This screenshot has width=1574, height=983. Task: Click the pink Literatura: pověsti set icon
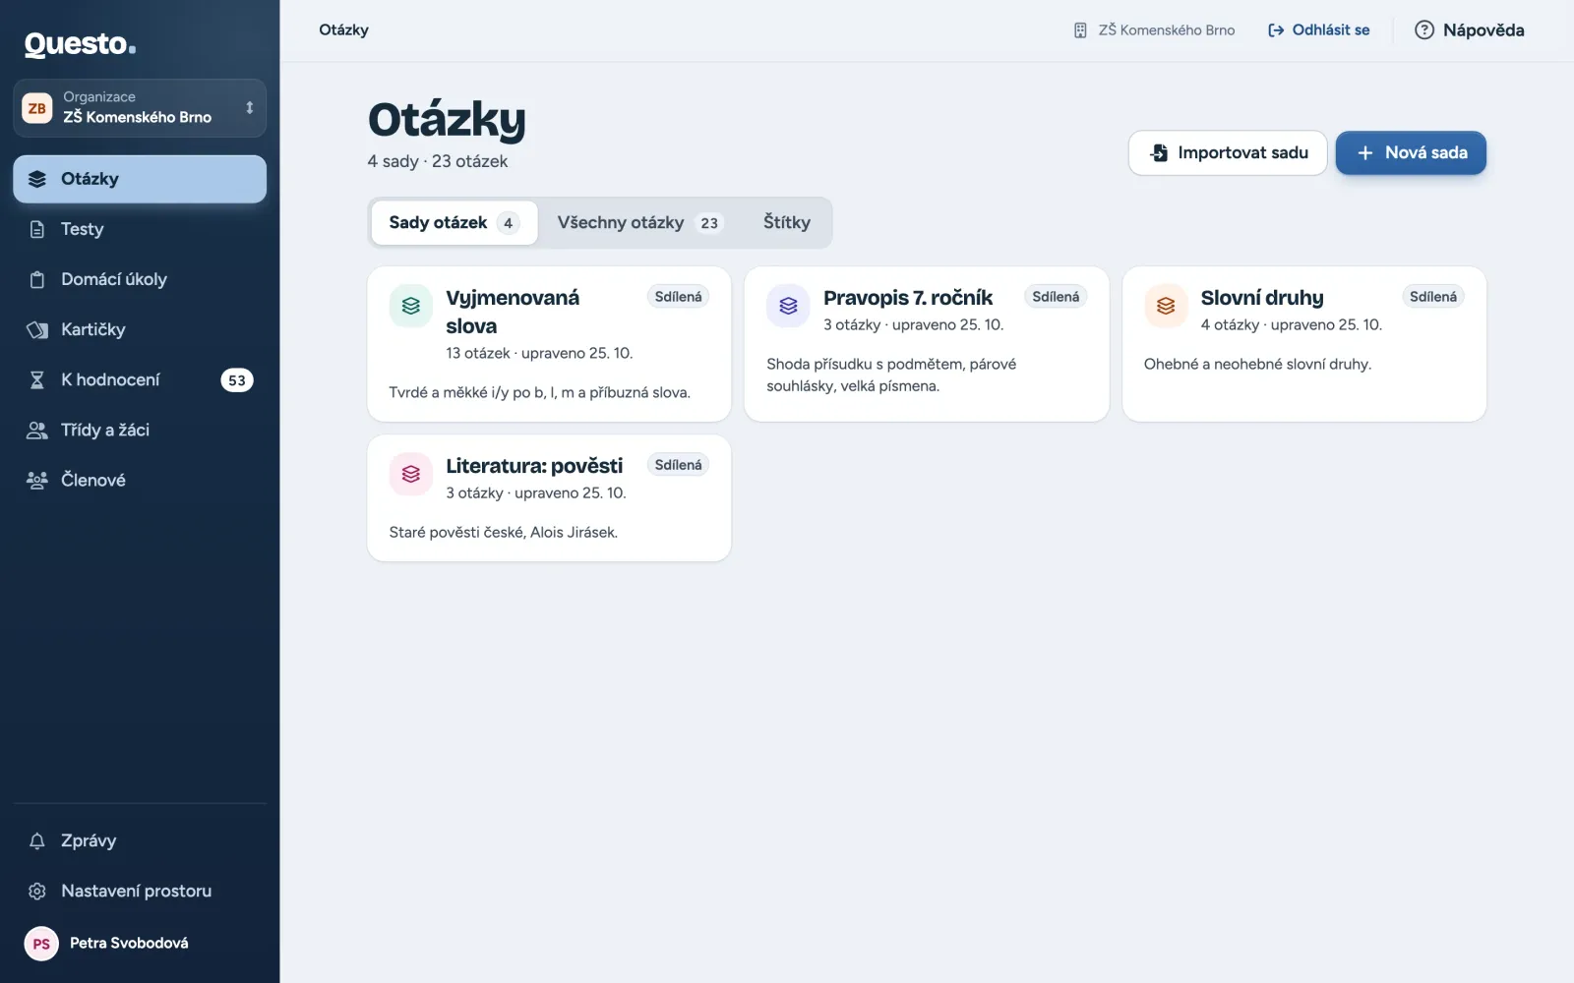[x=411, y=474]
